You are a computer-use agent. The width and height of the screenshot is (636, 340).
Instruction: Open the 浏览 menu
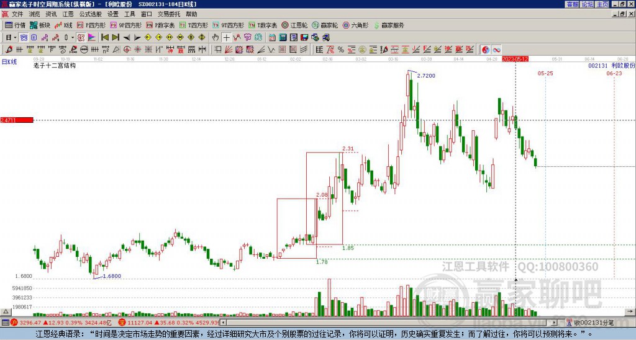pyautogui.click(x=34, y=14)
